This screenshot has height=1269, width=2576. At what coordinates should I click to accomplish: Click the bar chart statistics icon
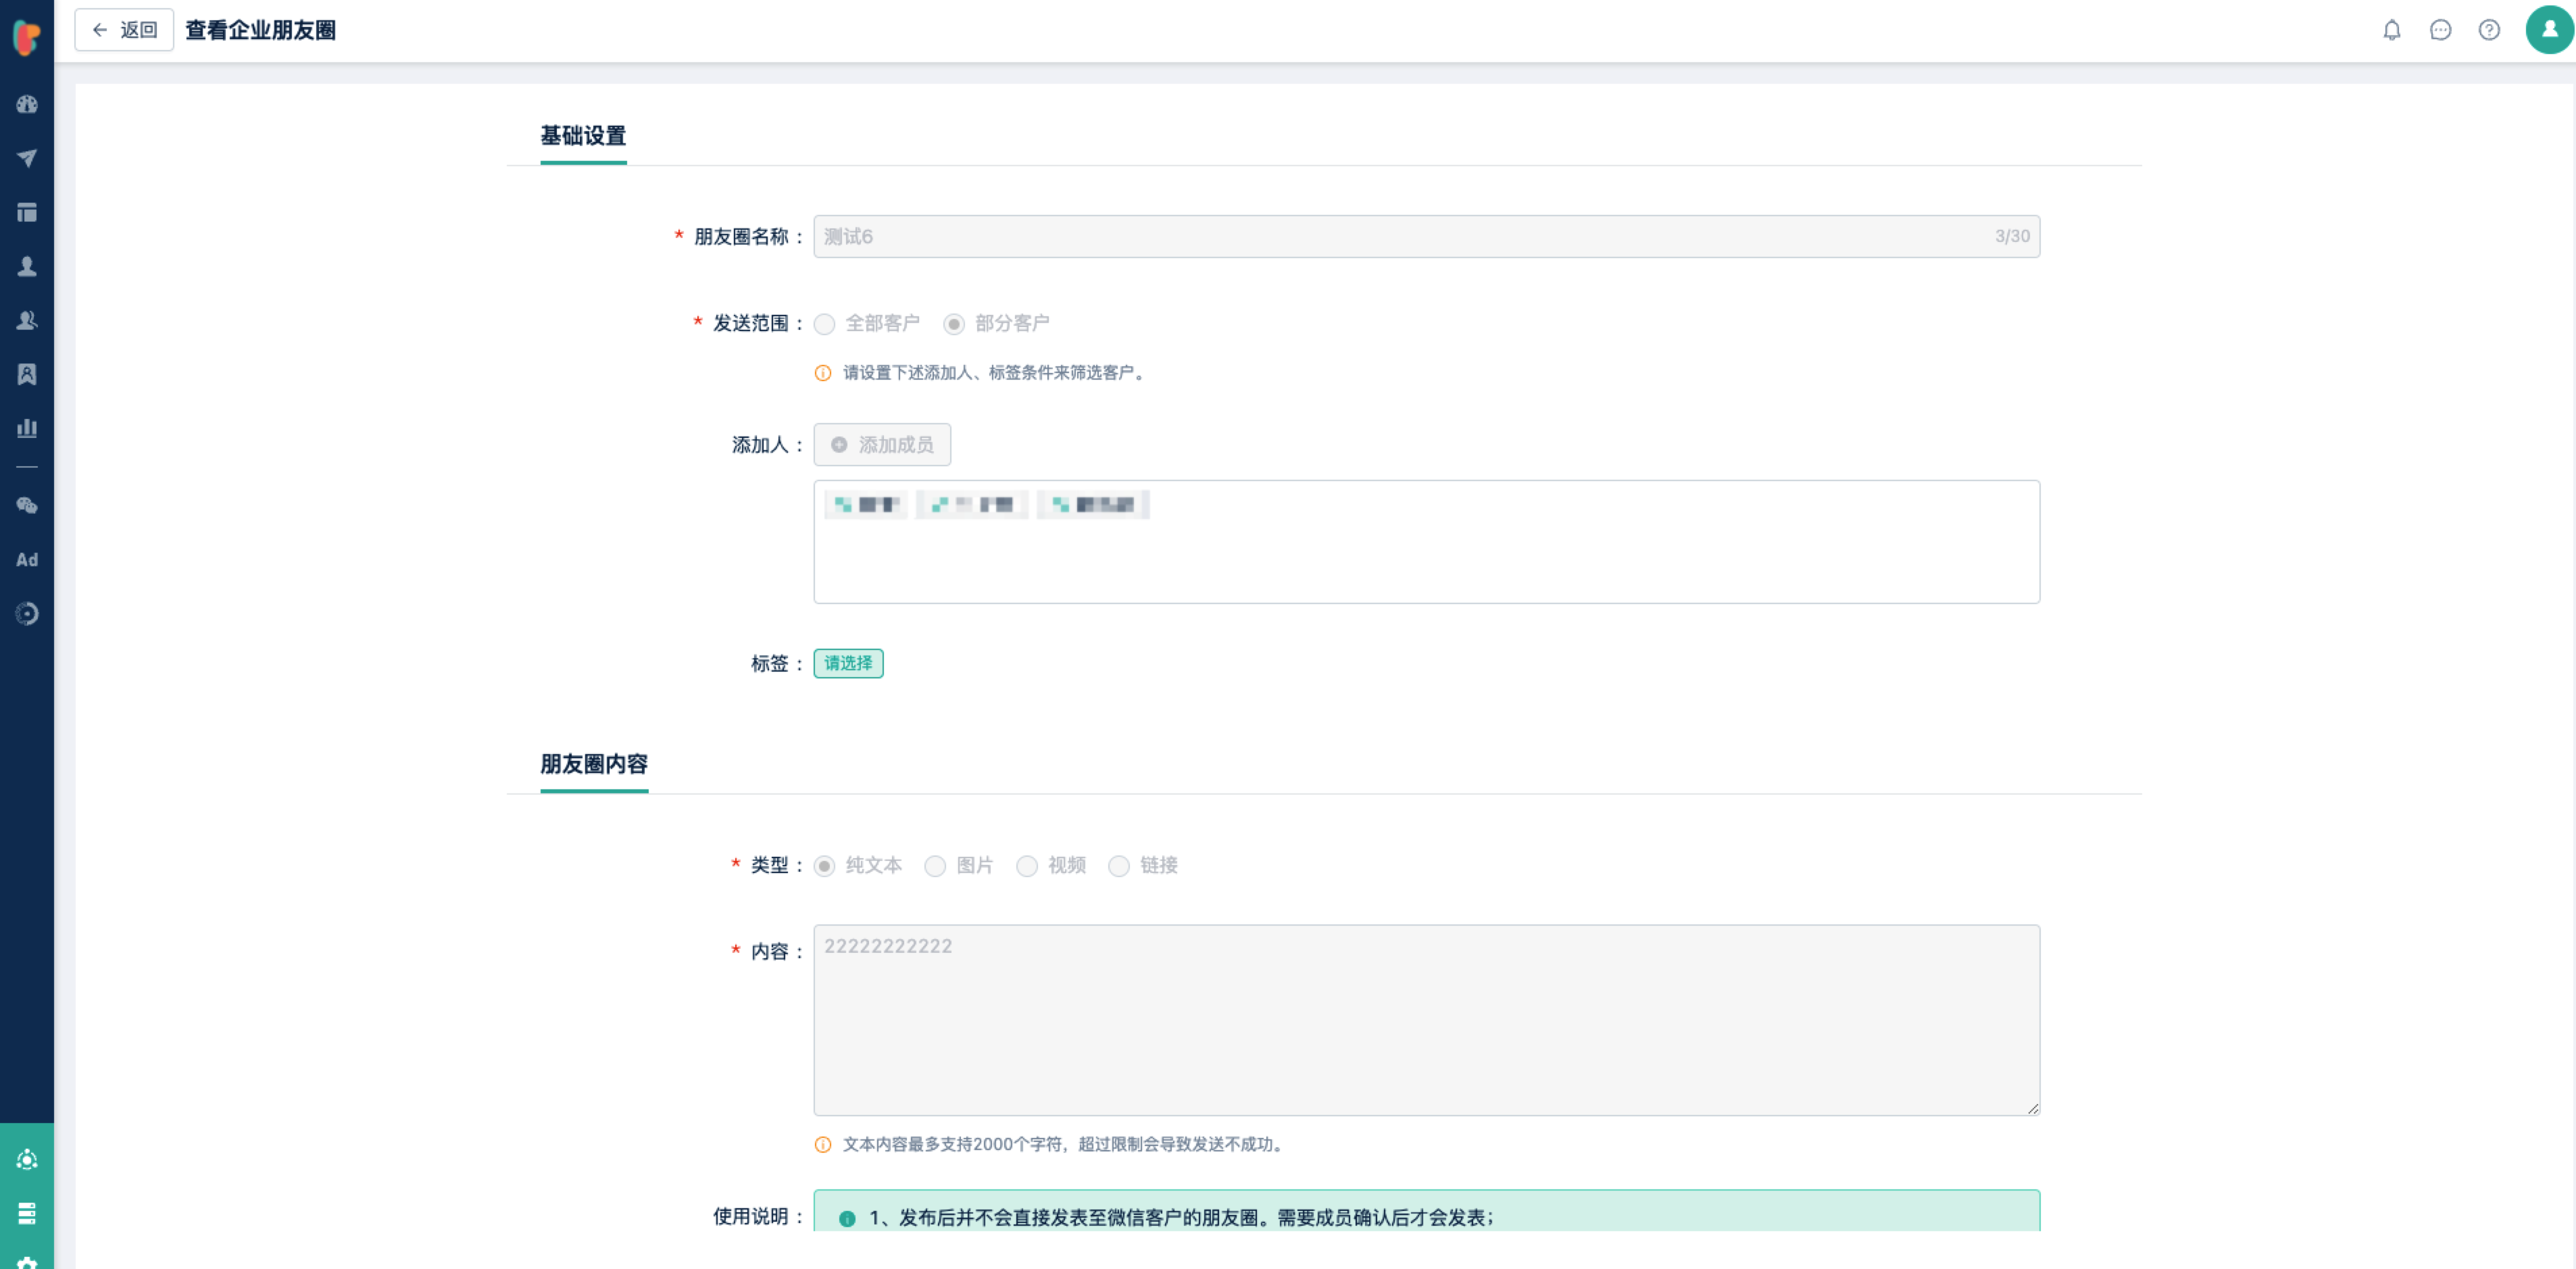coord(27,428)
